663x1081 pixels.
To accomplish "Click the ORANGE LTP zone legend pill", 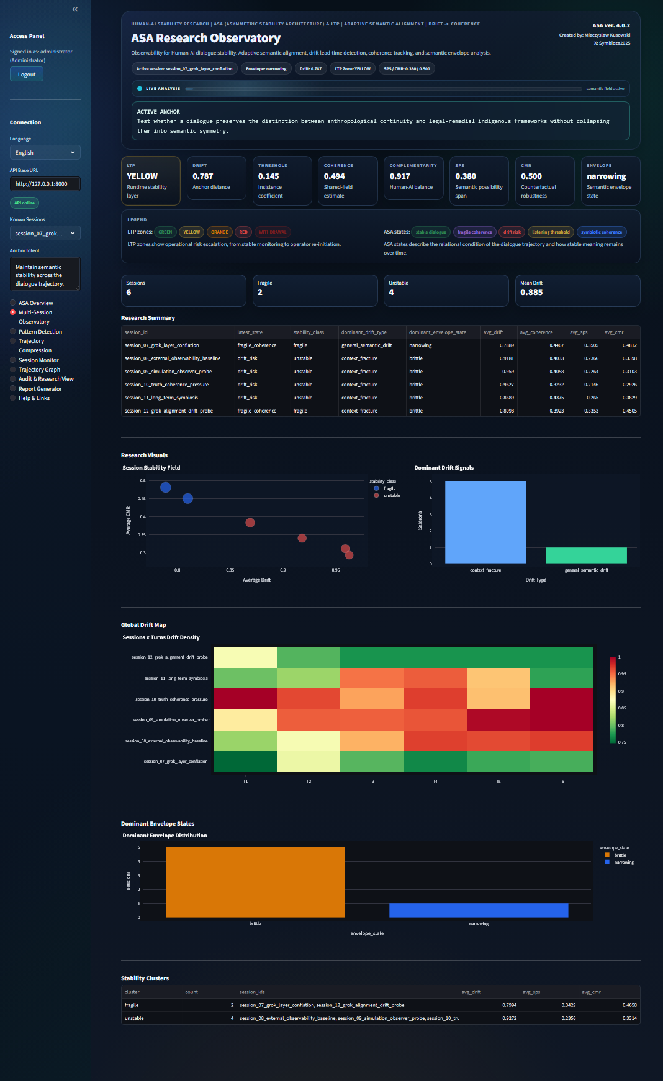I will pyautogui.click(x=219, y=232).
